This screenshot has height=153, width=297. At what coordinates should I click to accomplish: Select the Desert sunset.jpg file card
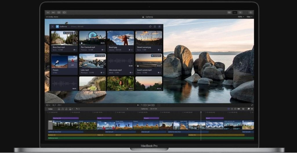click(149, 42)
